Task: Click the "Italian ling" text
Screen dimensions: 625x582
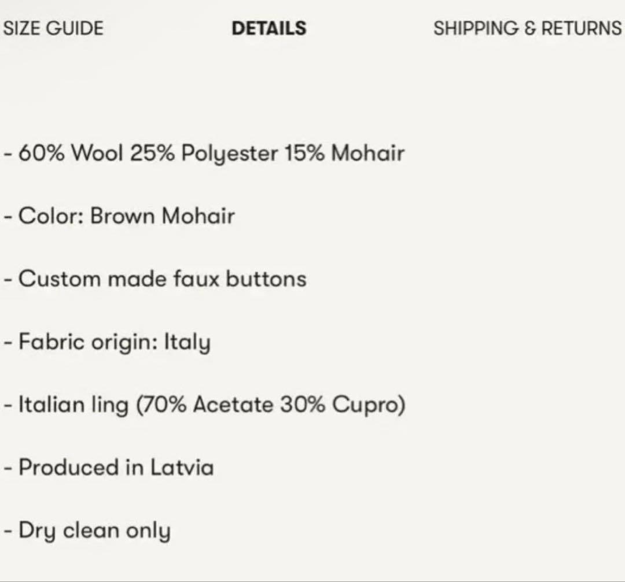Action: 73,405
